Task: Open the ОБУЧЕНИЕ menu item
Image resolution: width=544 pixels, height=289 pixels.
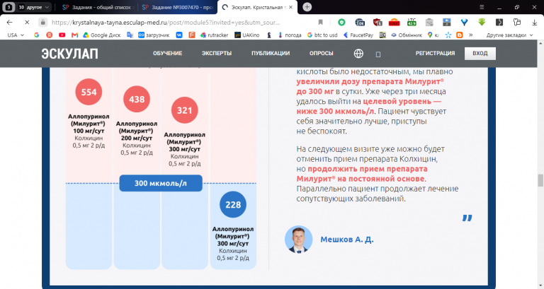Action: coord(168,53)
